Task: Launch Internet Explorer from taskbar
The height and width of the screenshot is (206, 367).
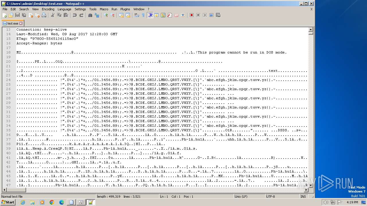Action: [x=23, y=202]
